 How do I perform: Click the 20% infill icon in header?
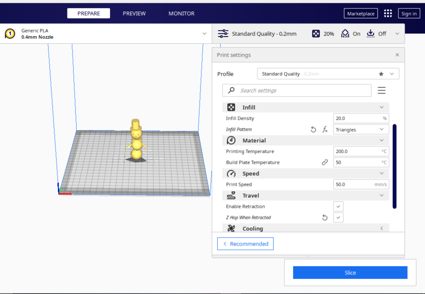click(x=316, y=33)
